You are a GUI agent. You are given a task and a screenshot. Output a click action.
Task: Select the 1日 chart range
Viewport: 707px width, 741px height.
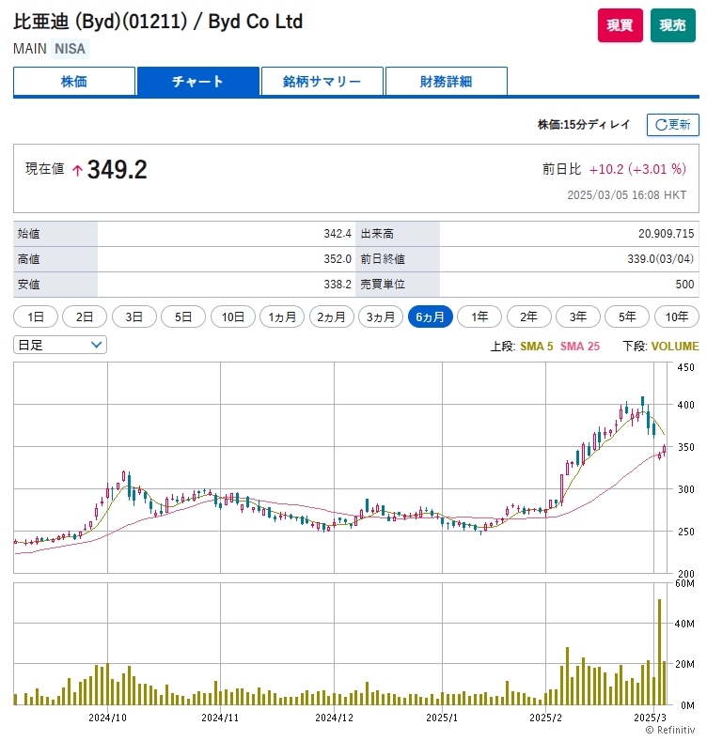(36, 316)
